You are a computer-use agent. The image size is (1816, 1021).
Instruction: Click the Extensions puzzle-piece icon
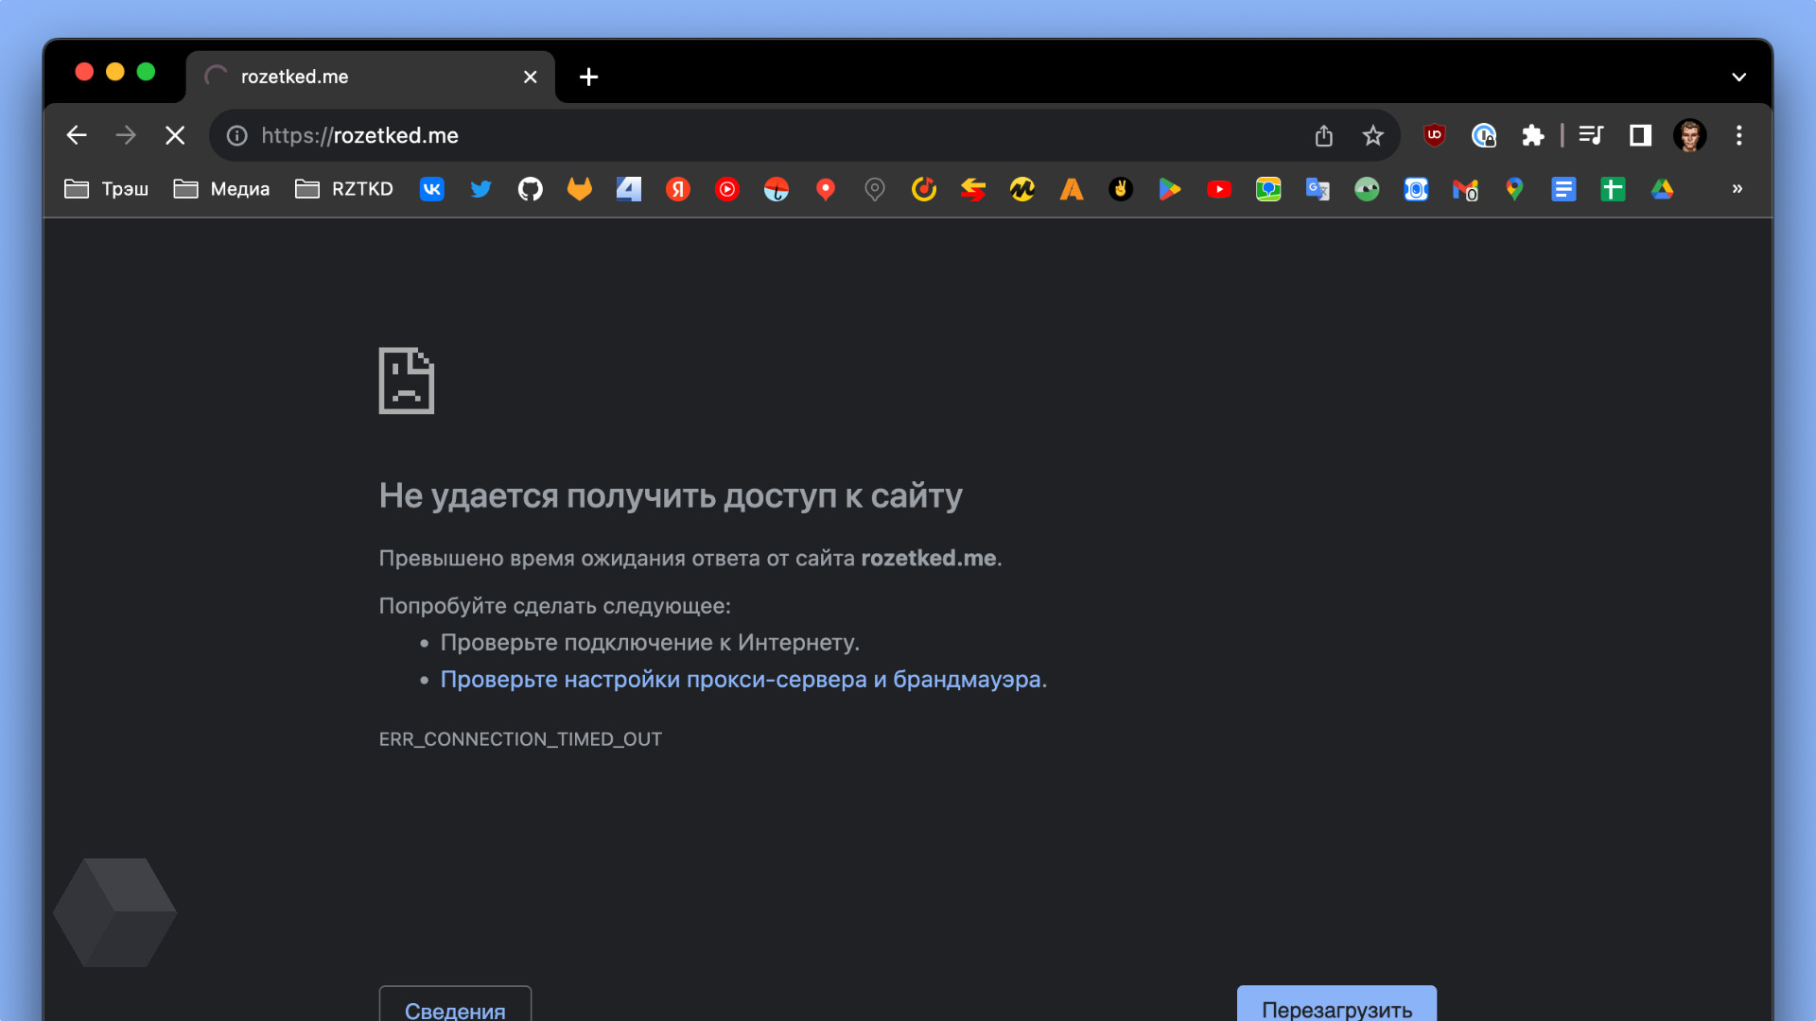(1533, 135)
